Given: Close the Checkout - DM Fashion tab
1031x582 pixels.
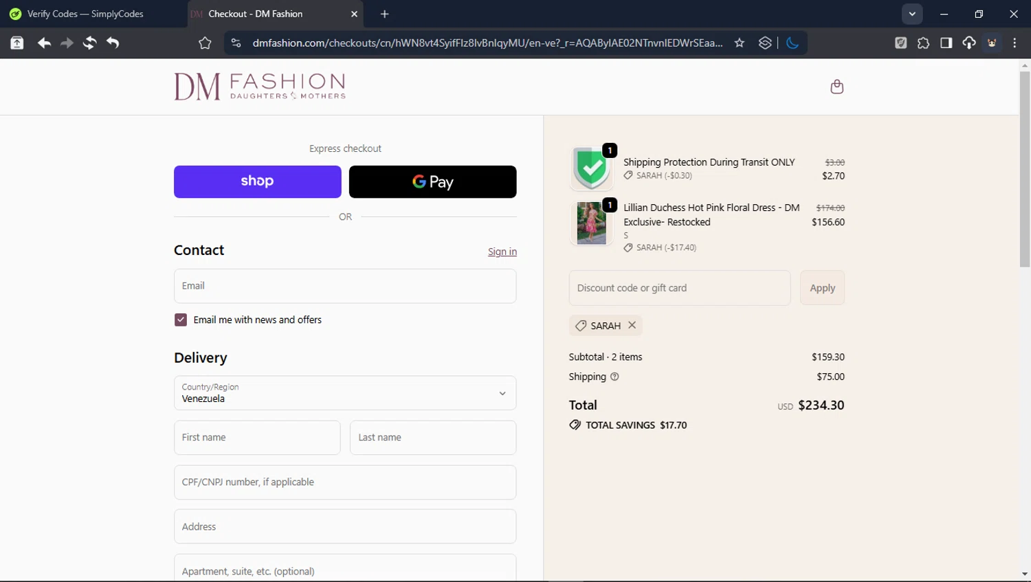Looking at the screenshot, I should 354,14.
